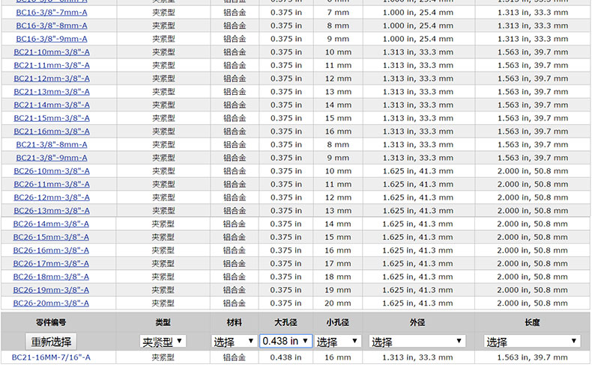Open part link BC21-3/8"-8mm-A

(51, 144)
